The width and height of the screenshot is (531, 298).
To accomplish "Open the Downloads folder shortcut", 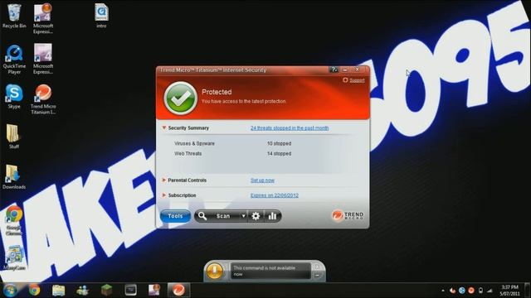I will pos(14,176).
